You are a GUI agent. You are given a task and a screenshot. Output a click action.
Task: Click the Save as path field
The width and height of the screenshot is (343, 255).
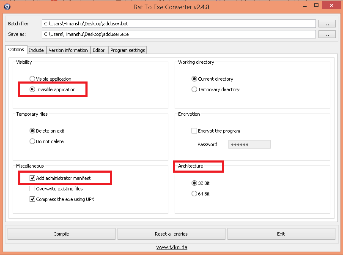178,34
